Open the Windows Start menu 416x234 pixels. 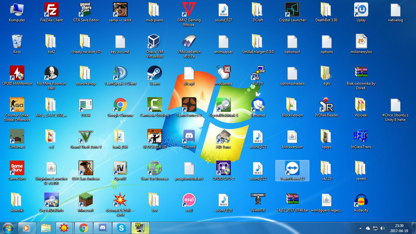point(8,228)
